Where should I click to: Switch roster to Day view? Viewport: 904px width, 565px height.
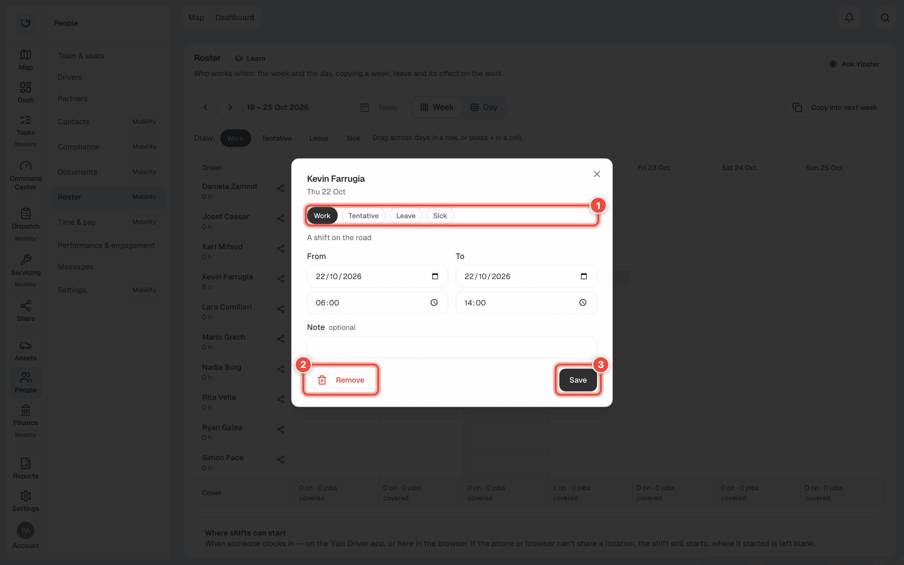click(484, 108)
